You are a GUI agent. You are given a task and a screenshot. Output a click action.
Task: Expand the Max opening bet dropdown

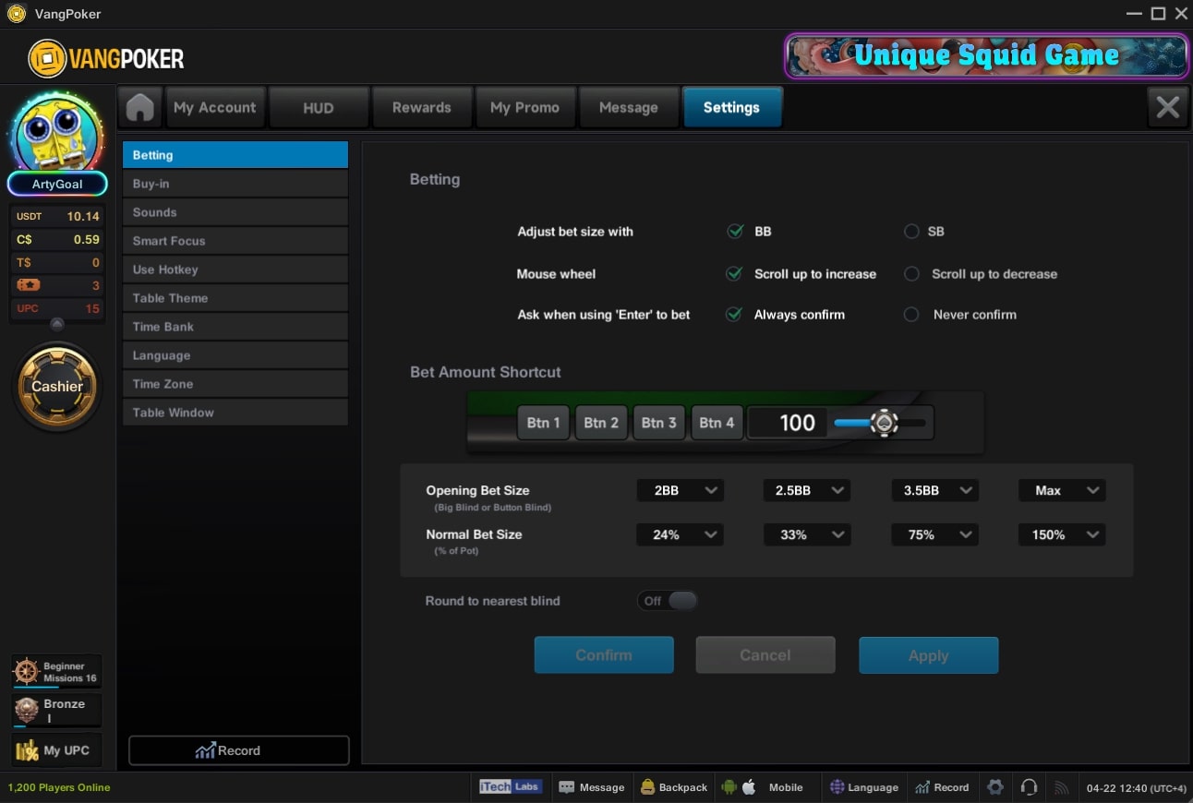click(1062, 491)
